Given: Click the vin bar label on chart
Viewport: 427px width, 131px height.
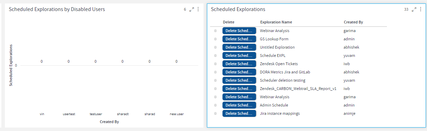Looking at the screenshot, I should (42, 114).
